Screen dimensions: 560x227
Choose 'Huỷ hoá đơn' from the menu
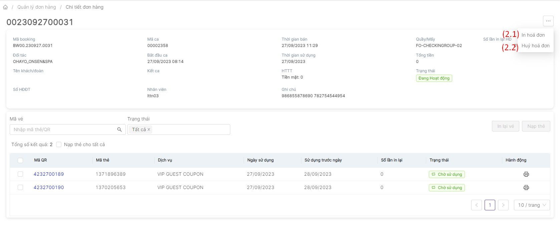tap(535, 46)
